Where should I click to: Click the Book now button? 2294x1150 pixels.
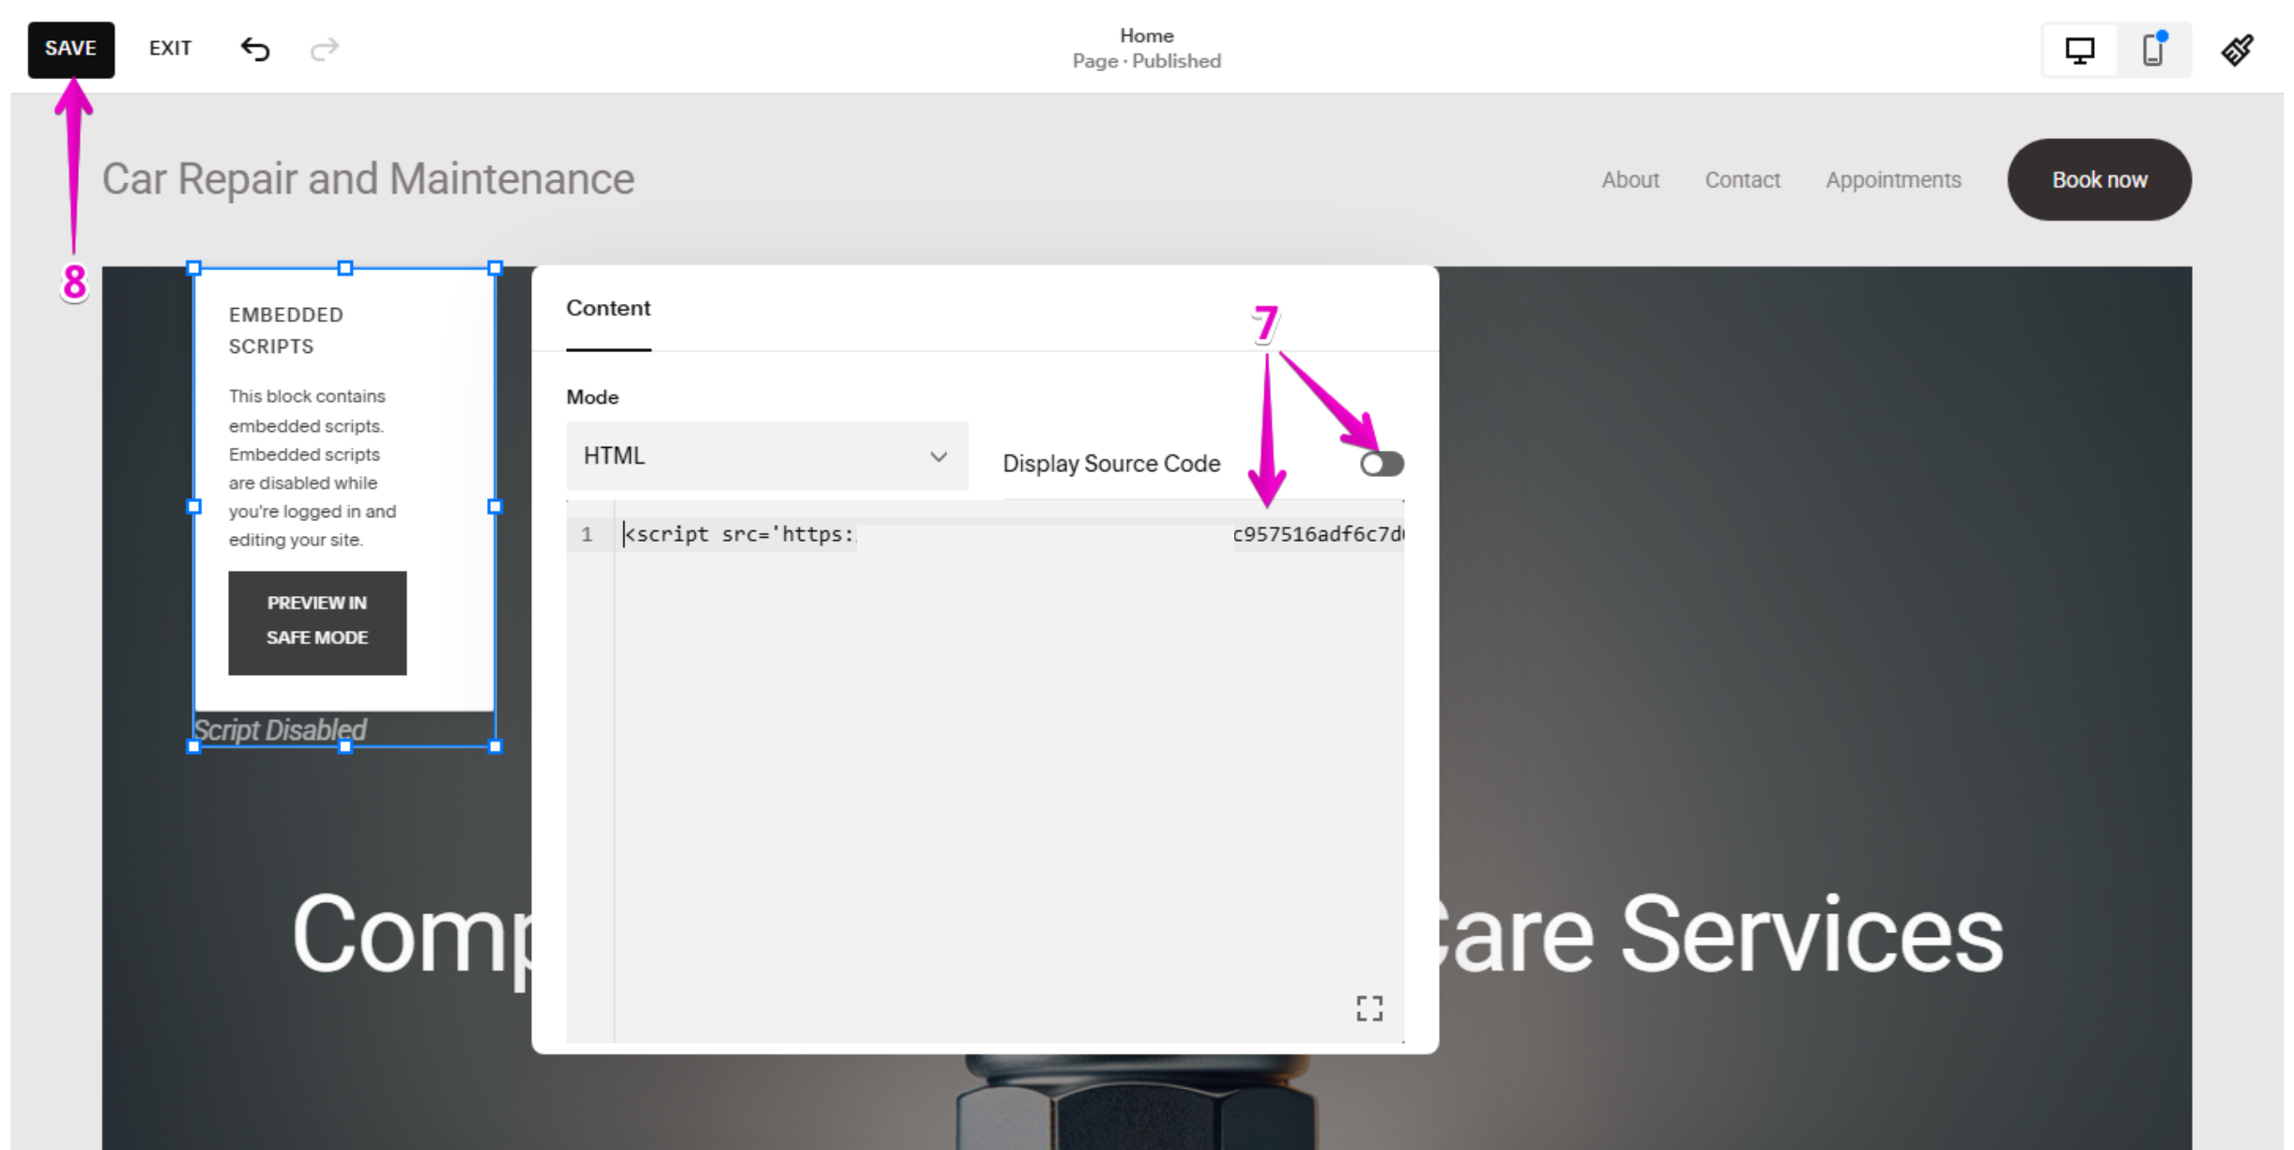click(2098, 180)
